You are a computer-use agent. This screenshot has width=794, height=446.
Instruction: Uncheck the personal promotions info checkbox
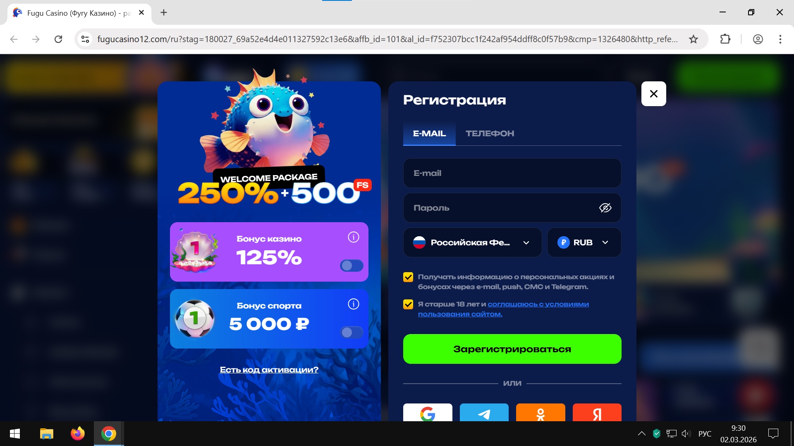click(x=408, y=277)
